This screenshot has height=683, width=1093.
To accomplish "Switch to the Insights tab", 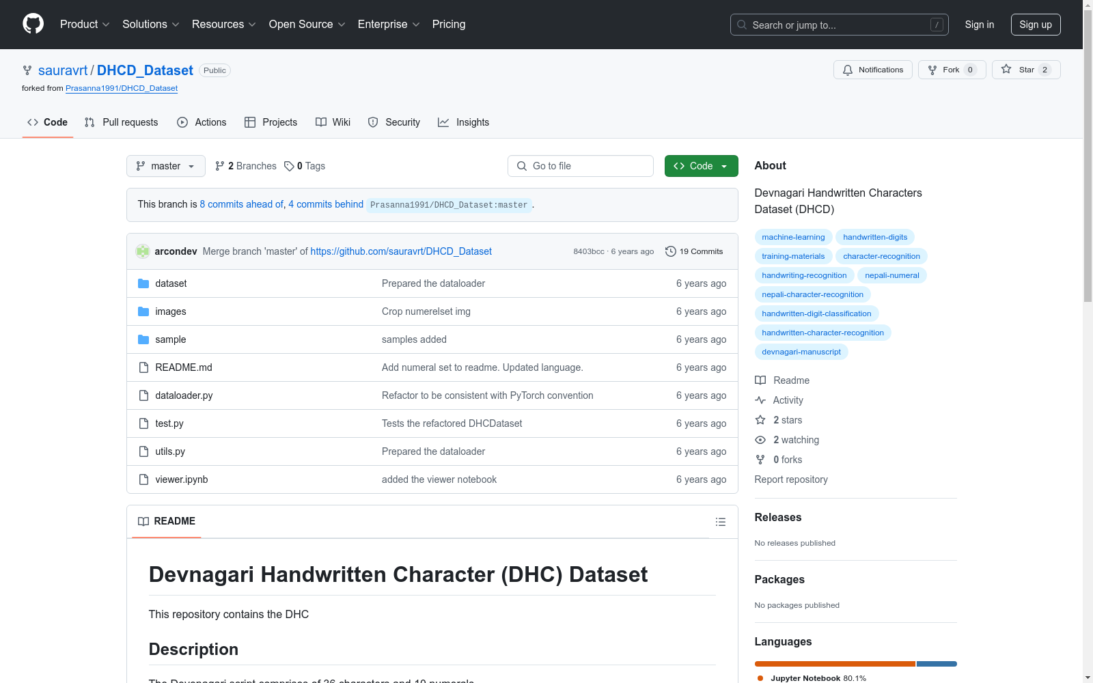I will [x=464, y=122].
